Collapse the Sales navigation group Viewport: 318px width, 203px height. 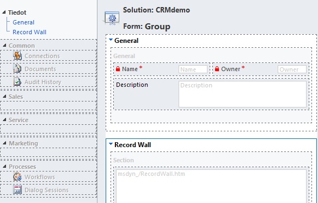click(x=5, y=97)
